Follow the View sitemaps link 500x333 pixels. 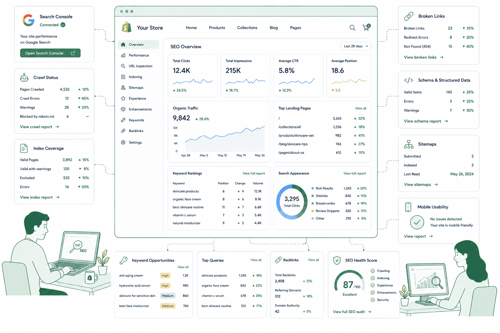click(421, 185)
